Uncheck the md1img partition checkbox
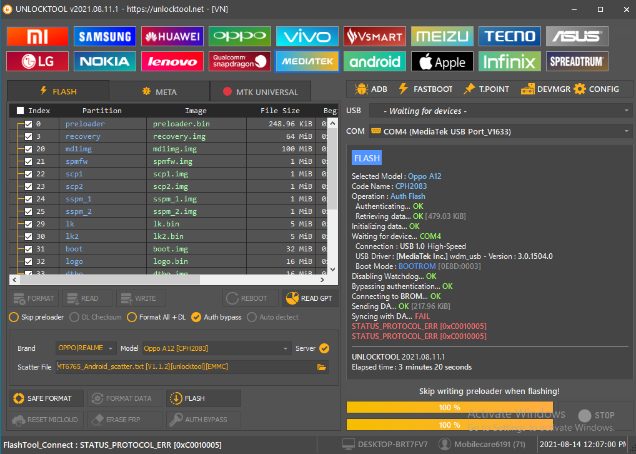636x454 pixels. [28, 149]
